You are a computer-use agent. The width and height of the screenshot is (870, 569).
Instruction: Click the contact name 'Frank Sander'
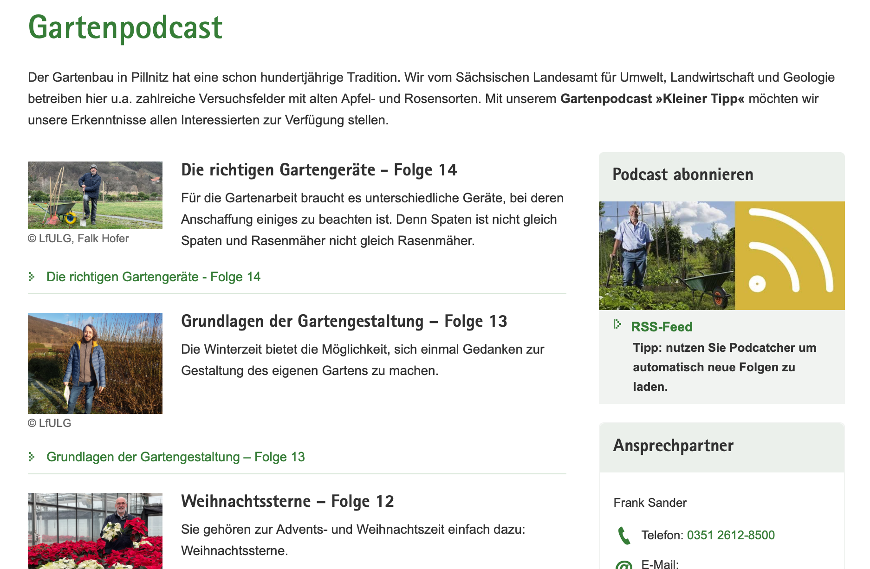[650, 503]
